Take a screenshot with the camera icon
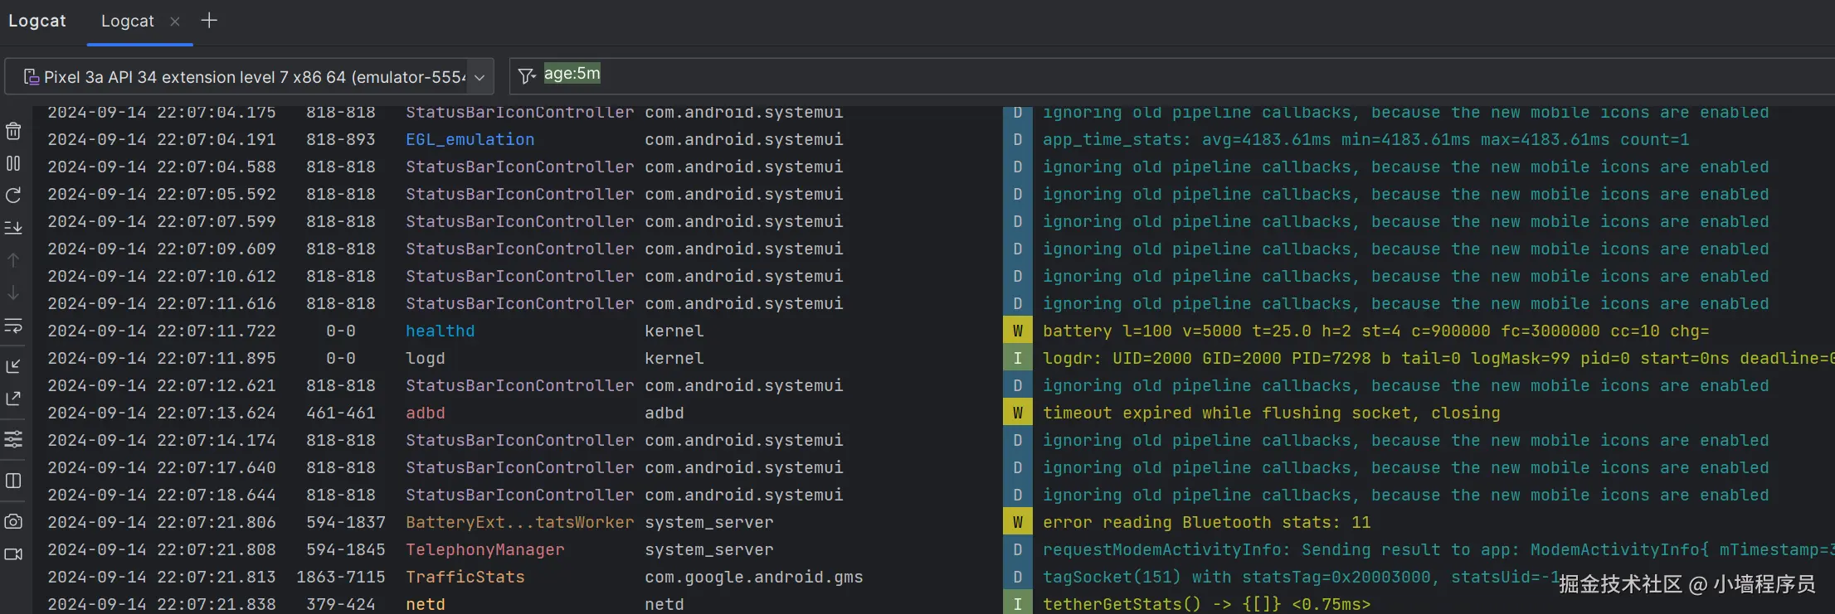 [x=13, y=521]
